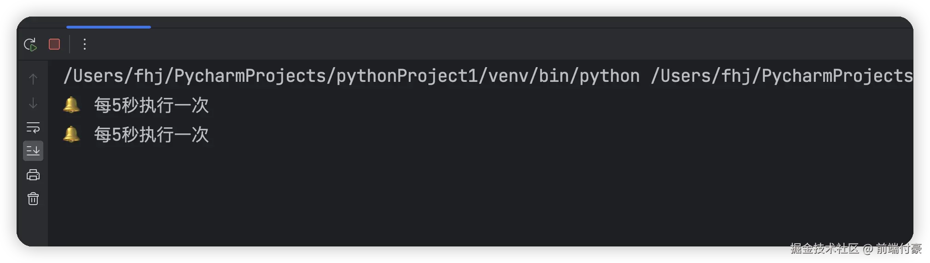Print the console output
The image size is (930, 263).
point(33,175)
